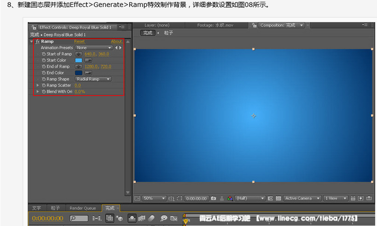Toggle Draft 3D icon in timeline
The width and height of the screenshot is (377, 226).
pos(120,218)
